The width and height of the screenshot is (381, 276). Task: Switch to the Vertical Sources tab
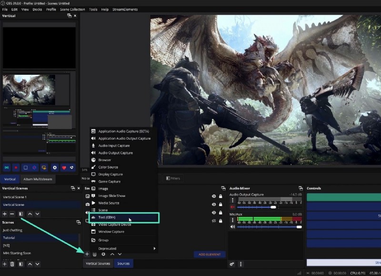pyautogui.click(x=97, y=263)
